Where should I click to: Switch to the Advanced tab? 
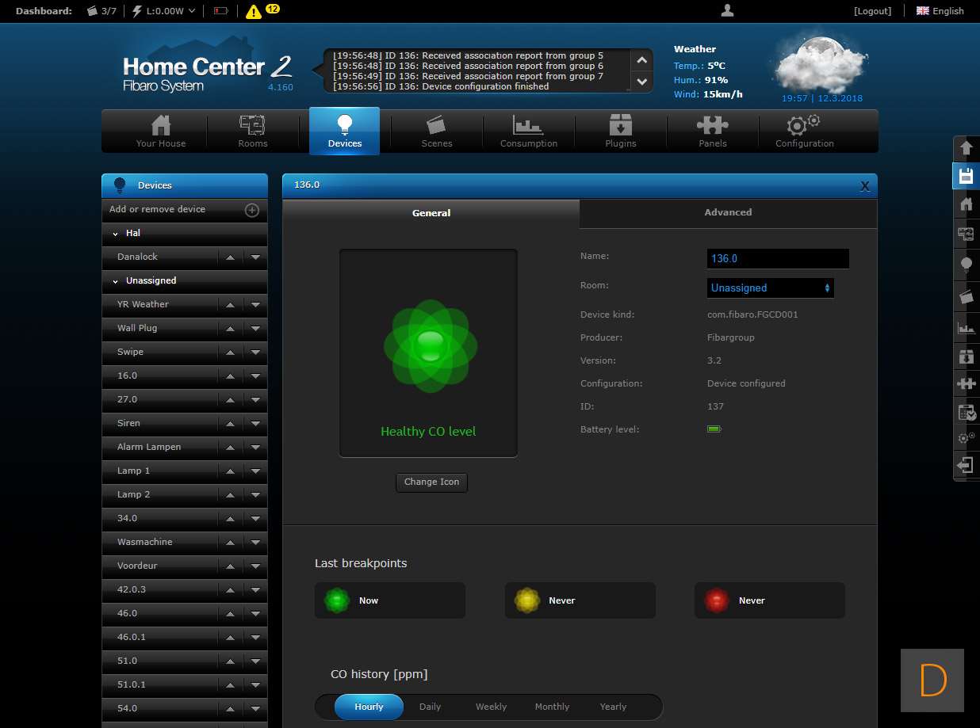coord(728,212)
